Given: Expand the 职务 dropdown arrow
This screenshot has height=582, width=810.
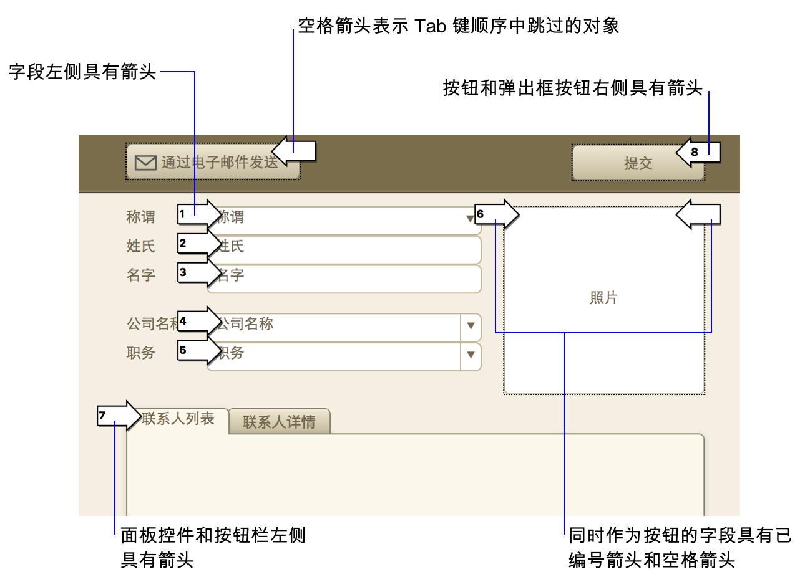Looking at the screenshot, I should (x=471, y=355).
